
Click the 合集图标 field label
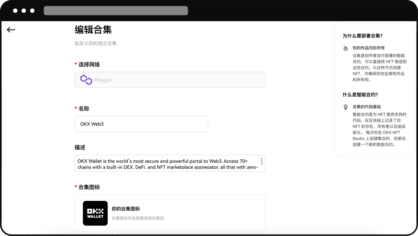pos(89,187)
